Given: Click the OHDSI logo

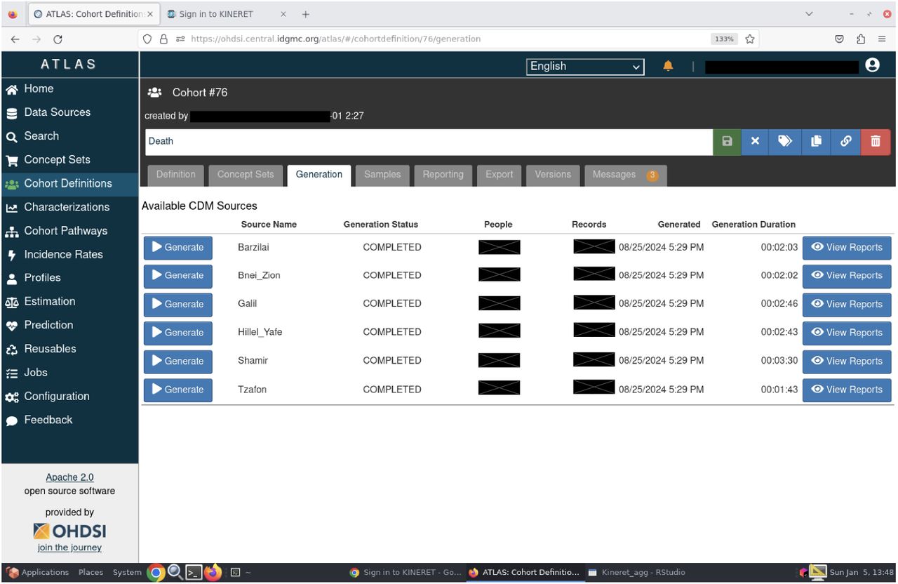Looking at the screenshot, I should coord(69,530).
